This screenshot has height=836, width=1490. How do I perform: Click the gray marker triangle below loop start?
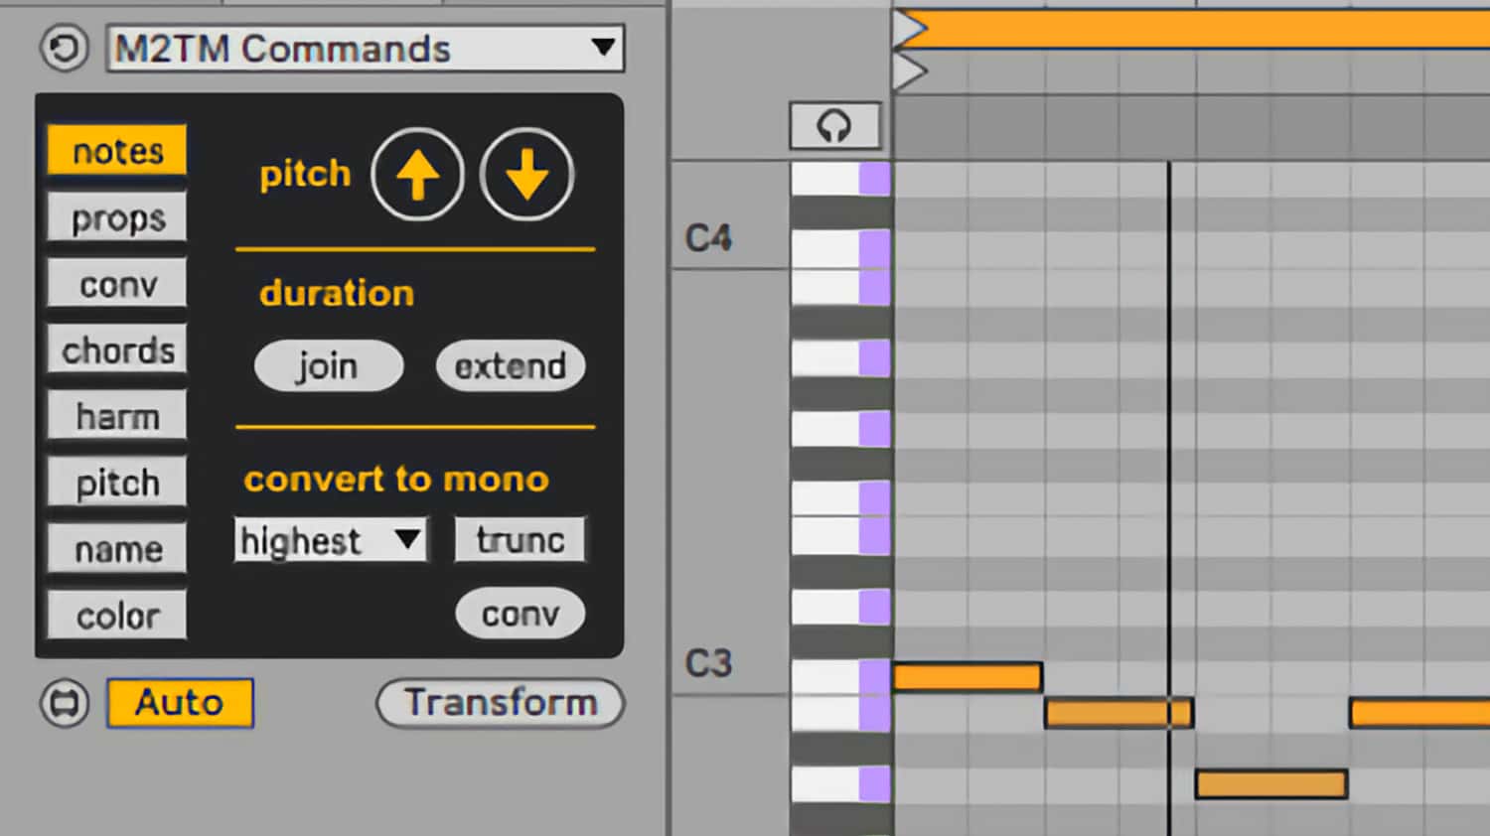[910, 71]
